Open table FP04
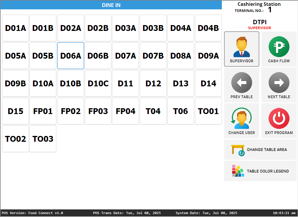This screenshot has width=298, height=217. pos(126,111)
